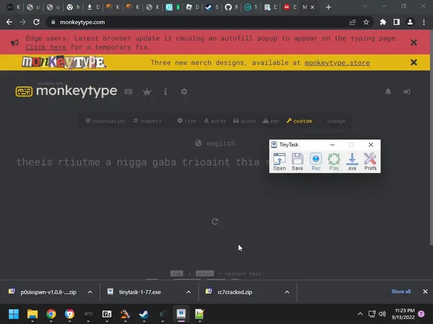The height and width of the screenshot is (324, 433).
Task: Click the 'Click here' temporary fix link
Action: tap(46, 47)
